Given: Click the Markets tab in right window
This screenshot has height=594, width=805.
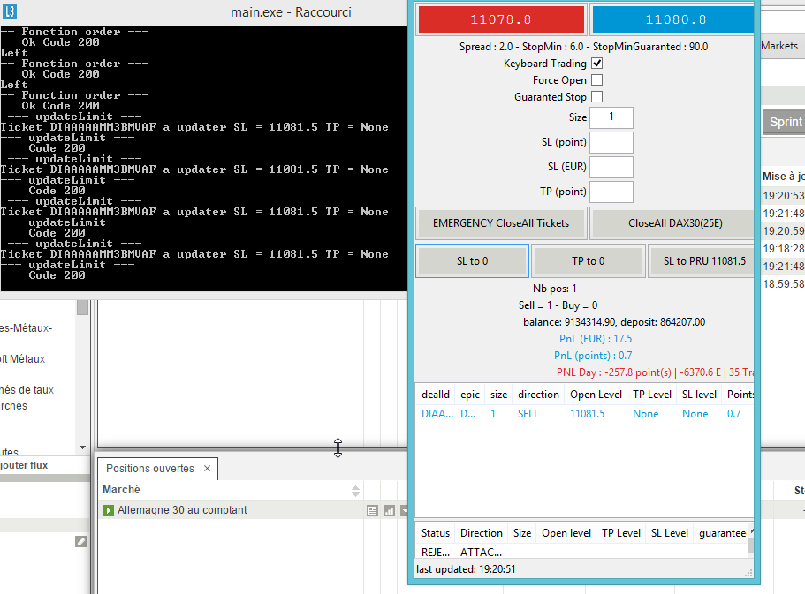Looking at the screenshot, I should coord(779,46).
